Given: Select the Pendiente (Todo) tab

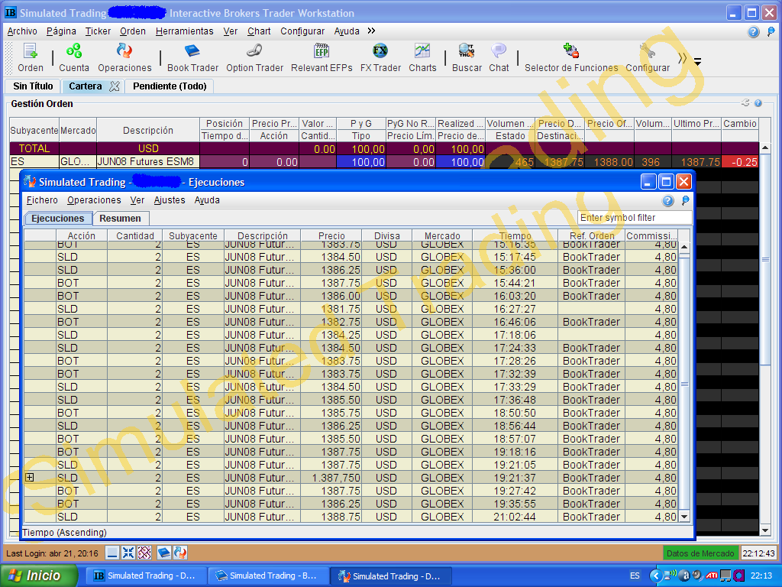Looking at the screenshot, I should point(170,86).
